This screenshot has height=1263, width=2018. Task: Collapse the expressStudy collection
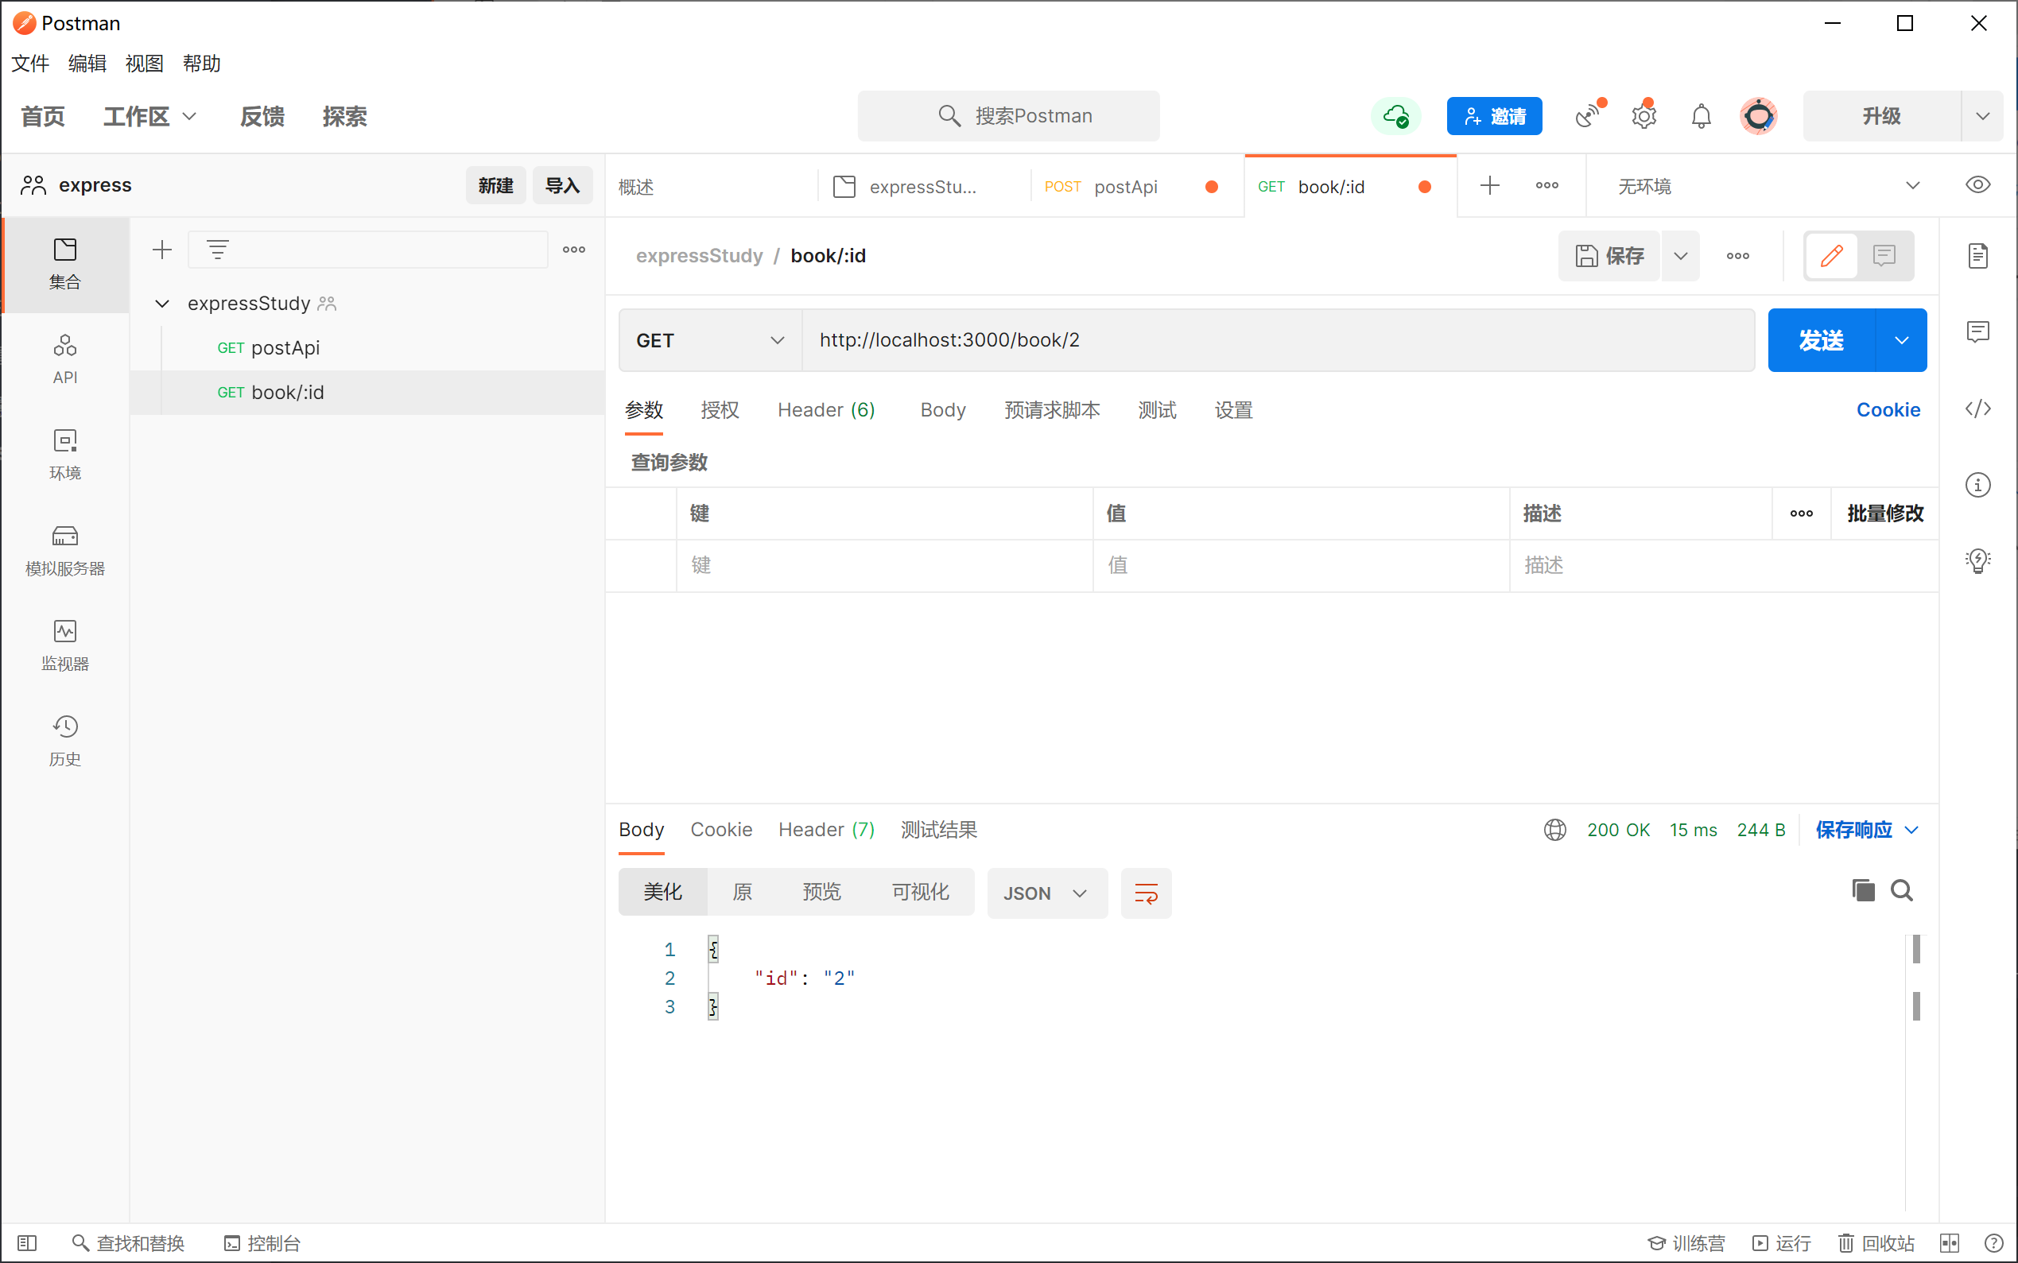[x=162, y=303]
